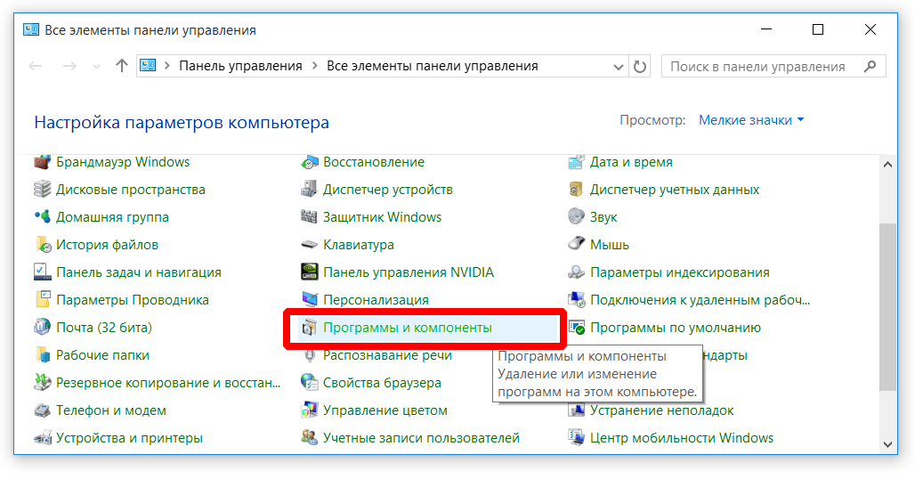This screenshot has width=923, height=479.
Task: Open the Мышь mouse icon
Action: click(576, 245)
